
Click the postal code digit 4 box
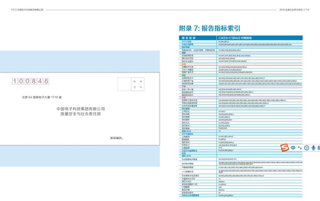point(40,81)
